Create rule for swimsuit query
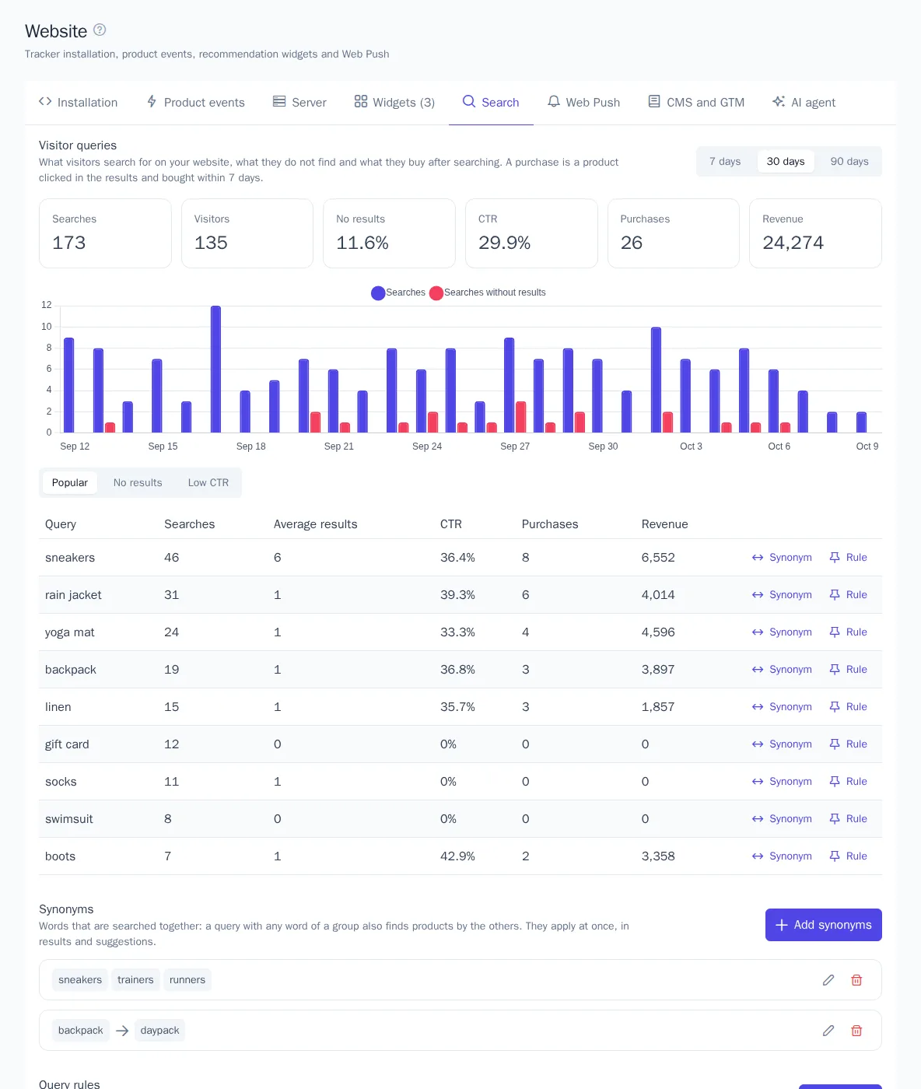The width and height of the screenshot is (921, 1089). coord(848,819)
